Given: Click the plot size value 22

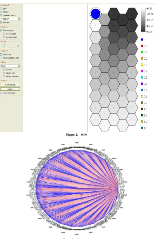Looking at the screenshot, I should (x=18, y=46).
